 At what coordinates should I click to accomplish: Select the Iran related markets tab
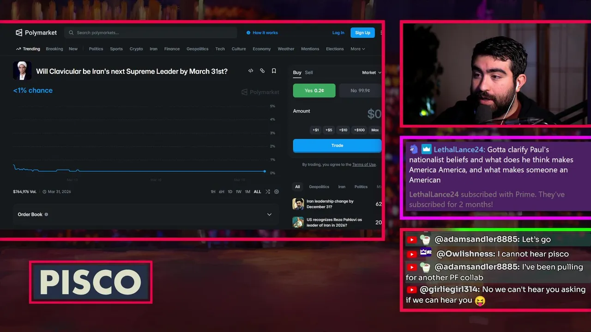click(x=342, y=187)
